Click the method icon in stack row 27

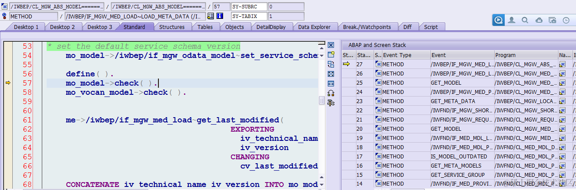click(x=378, y=64)
